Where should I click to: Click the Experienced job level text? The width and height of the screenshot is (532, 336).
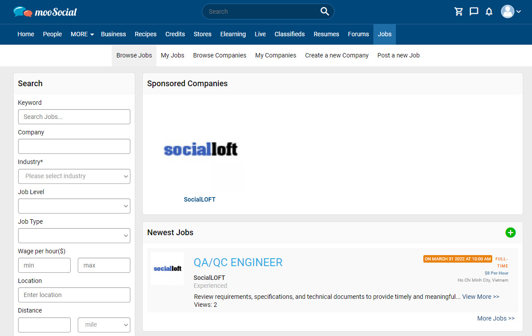click(210, 286)
